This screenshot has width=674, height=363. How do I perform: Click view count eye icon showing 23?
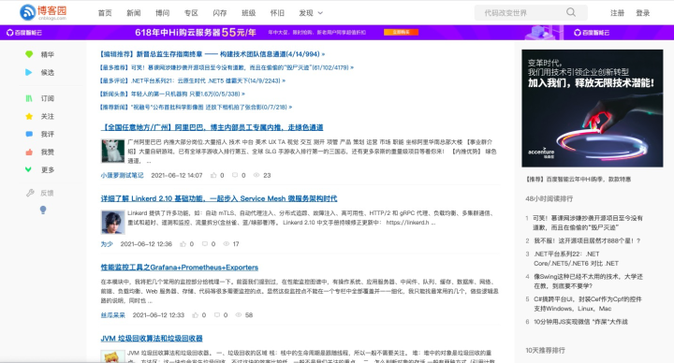[256, 175]
